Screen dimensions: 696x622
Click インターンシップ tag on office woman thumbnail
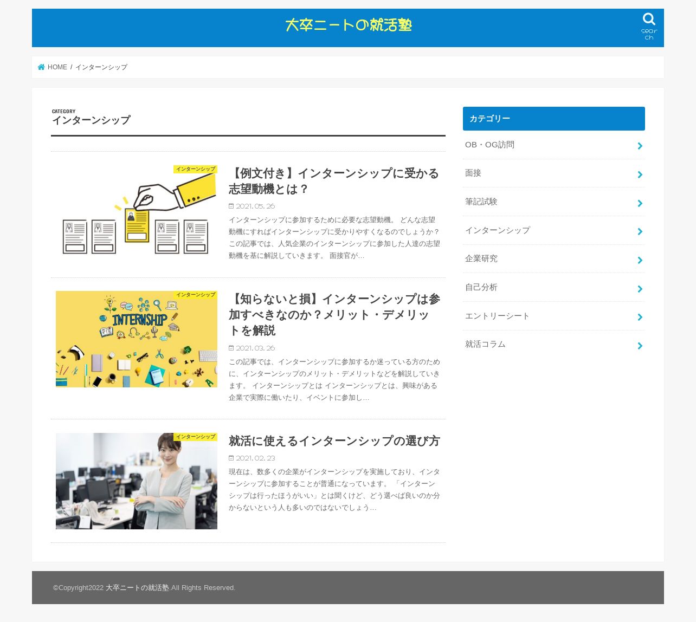(195, 437)
